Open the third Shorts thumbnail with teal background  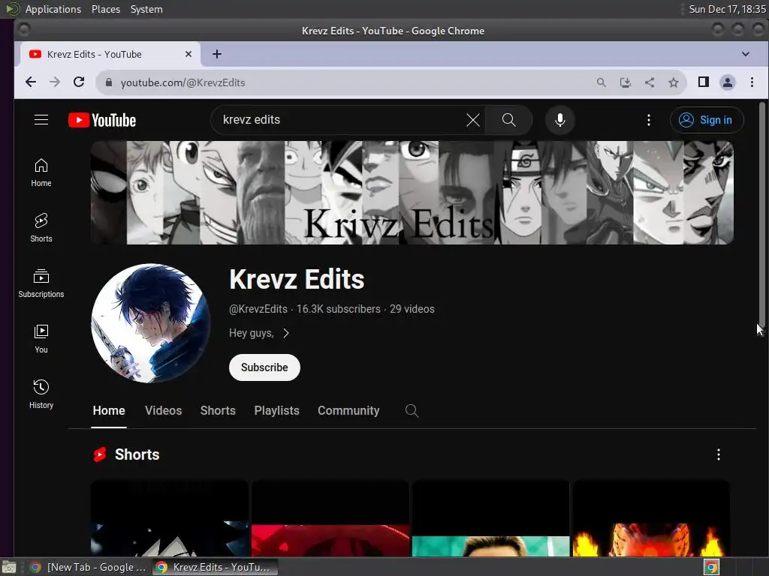490,518
